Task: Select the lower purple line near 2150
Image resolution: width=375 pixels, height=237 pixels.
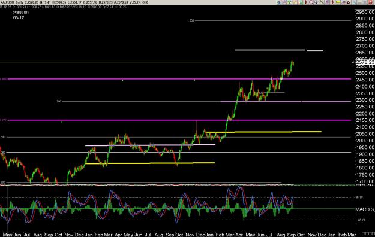Action: coord(179,120)
